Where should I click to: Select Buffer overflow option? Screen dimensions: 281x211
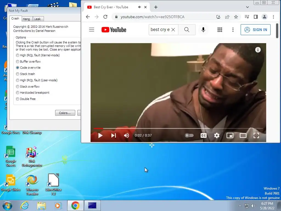[28, 62]
